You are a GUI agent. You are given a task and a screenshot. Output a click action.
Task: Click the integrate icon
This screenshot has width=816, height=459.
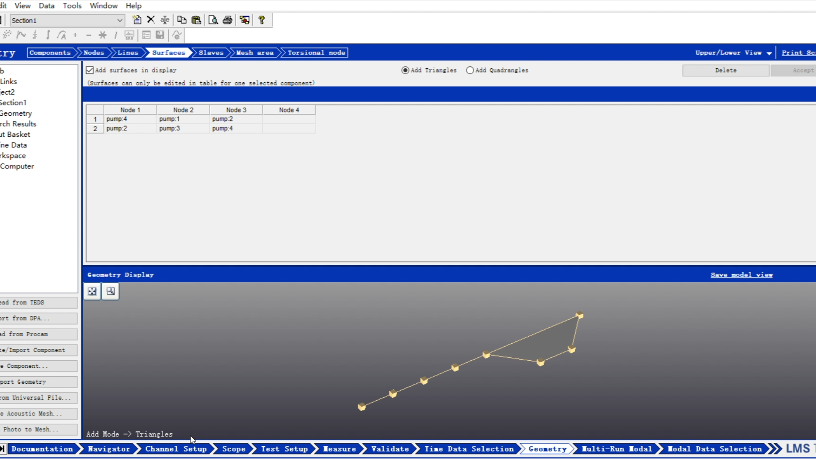coord(48,35)
